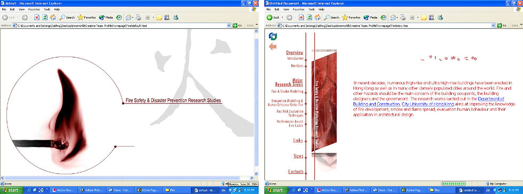523x194 pixels.
Task: Click Back arrow in the default window
Action: pos(5,18)
